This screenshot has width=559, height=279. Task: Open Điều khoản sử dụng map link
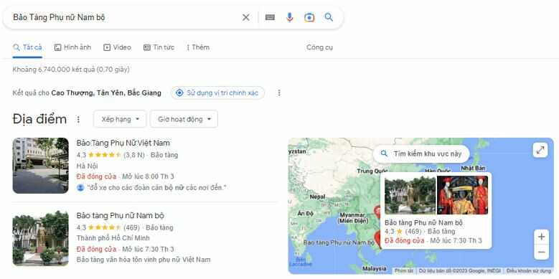(x=529, y=271)
